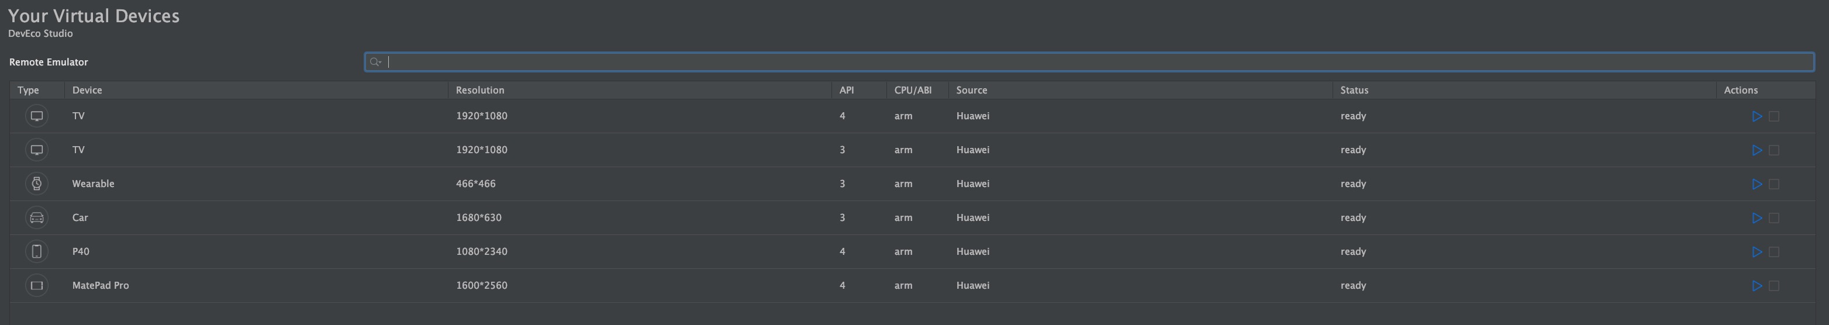Click the P40 phone type icon
This screenshot has width=1829, height=325.
(x=37, y=251)
